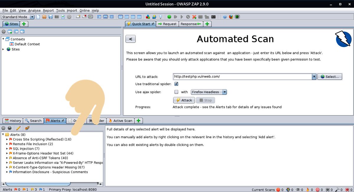The height and width of the screenshot is (192, 354).
Task: Click the Attack button
Action: click(184, 100)
